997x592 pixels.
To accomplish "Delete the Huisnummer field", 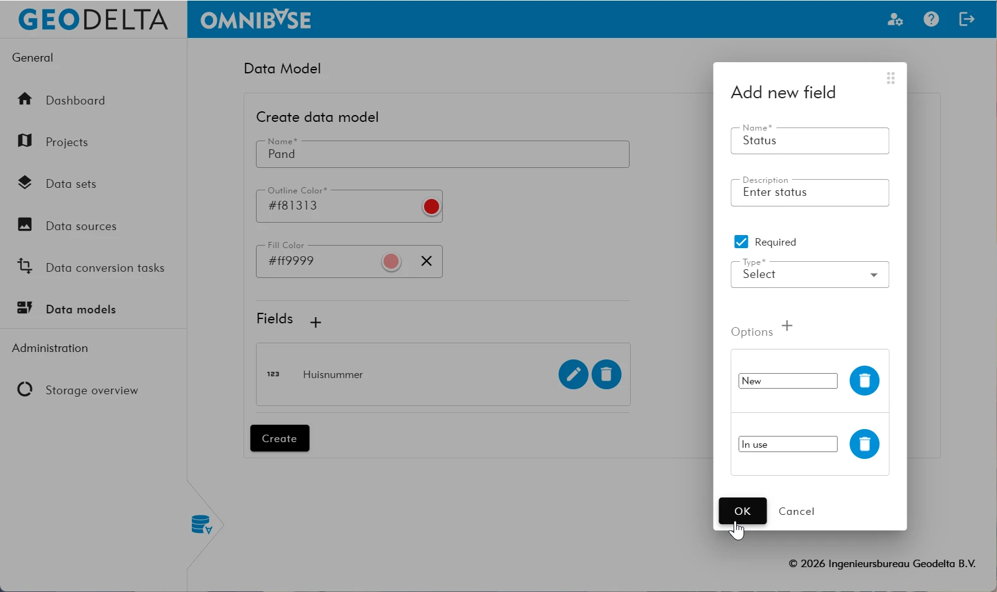I will 606,374.
